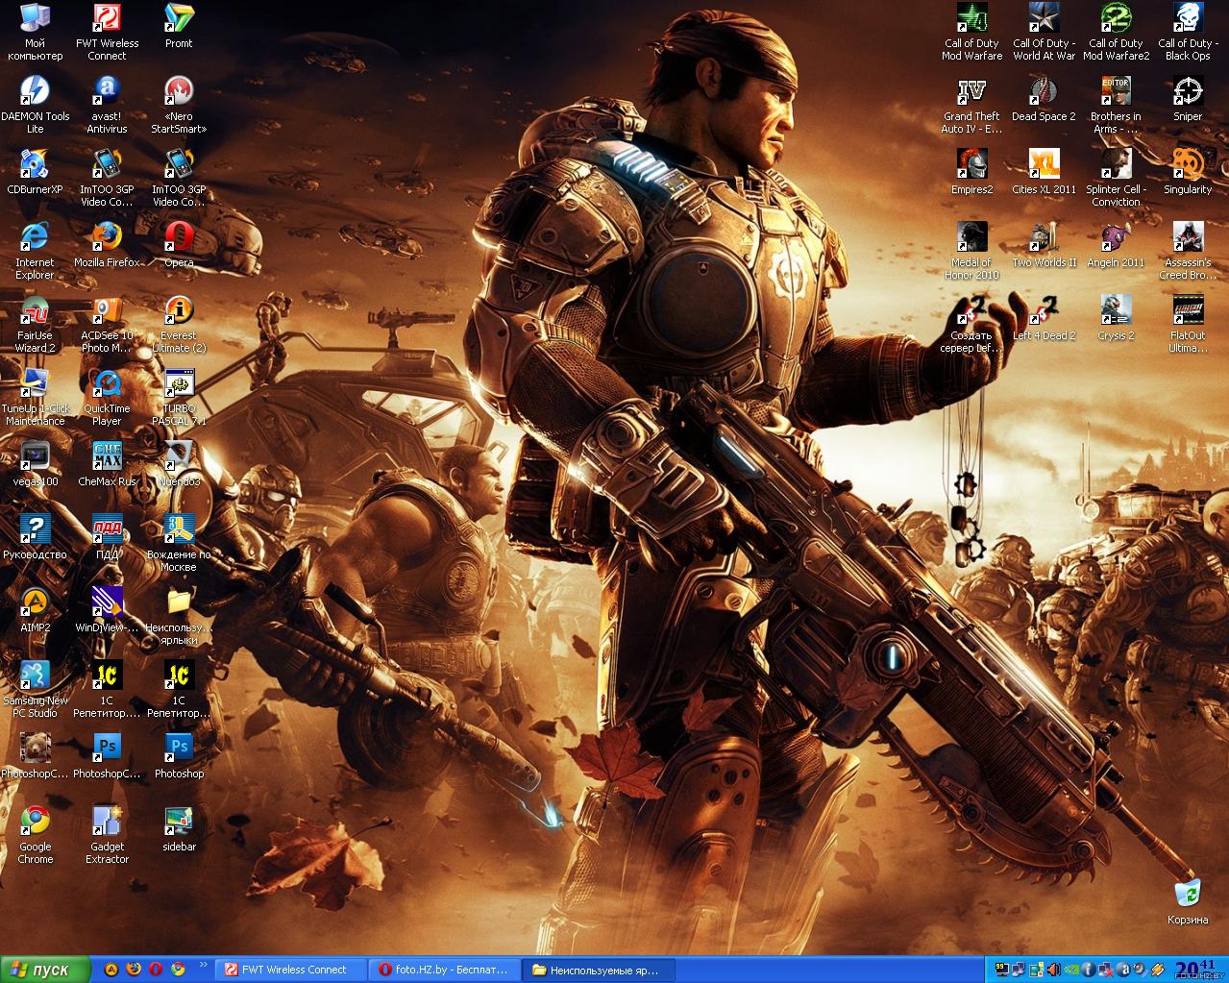
Task: Open the NVIDIA tray icon
Action: pyautogui.click(x=1071, y=970)
